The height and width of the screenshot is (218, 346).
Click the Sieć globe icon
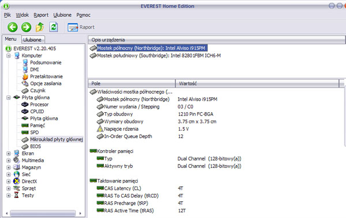(x=17, y=174)
